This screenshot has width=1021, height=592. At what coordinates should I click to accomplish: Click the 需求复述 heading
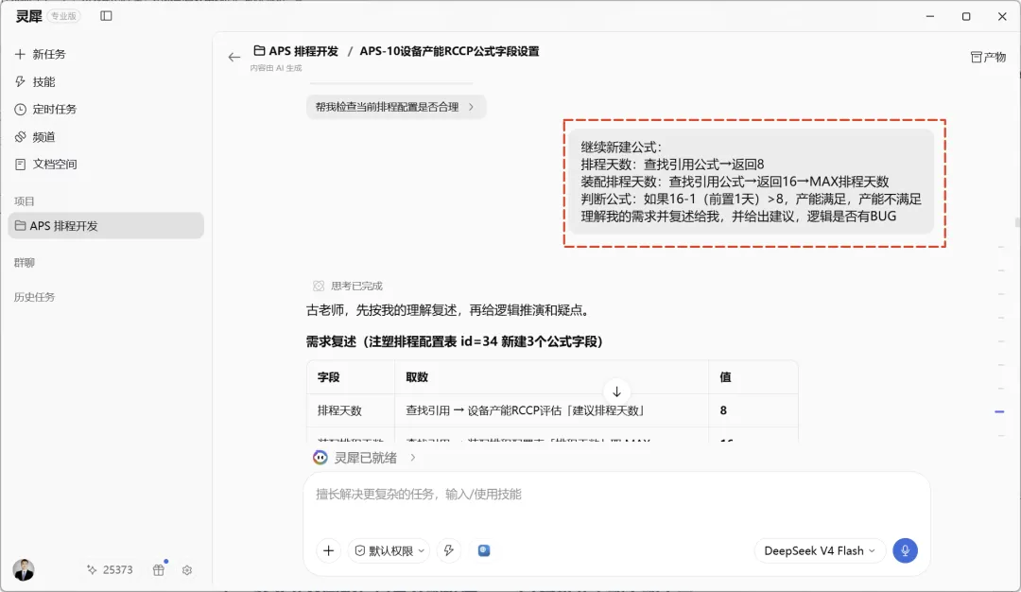[x=455, y=341]
